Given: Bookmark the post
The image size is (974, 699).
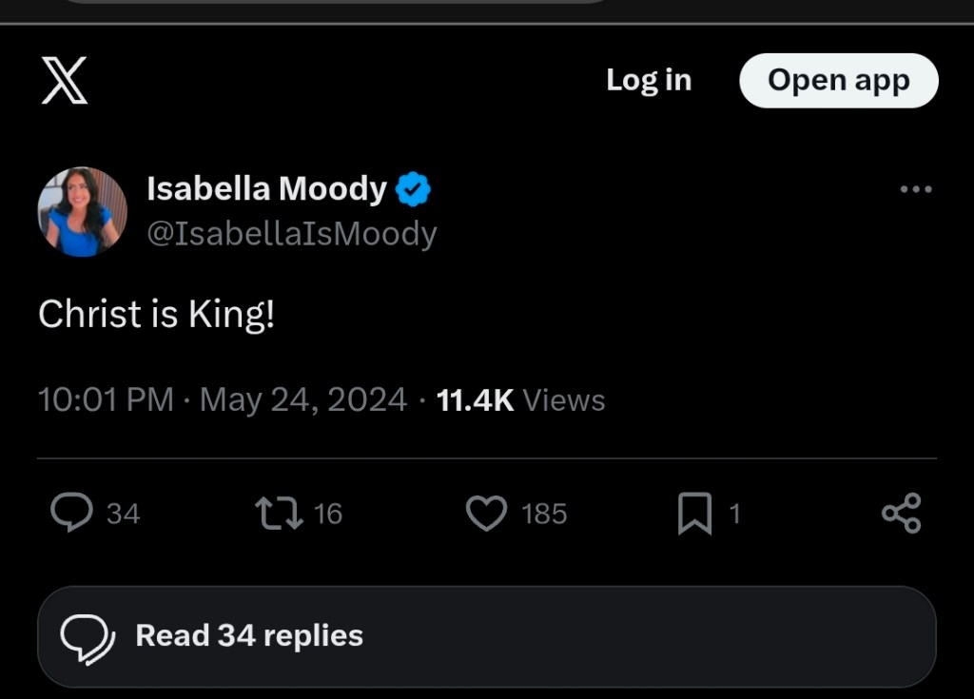Looking at the screenshot, I should point(693,514).
